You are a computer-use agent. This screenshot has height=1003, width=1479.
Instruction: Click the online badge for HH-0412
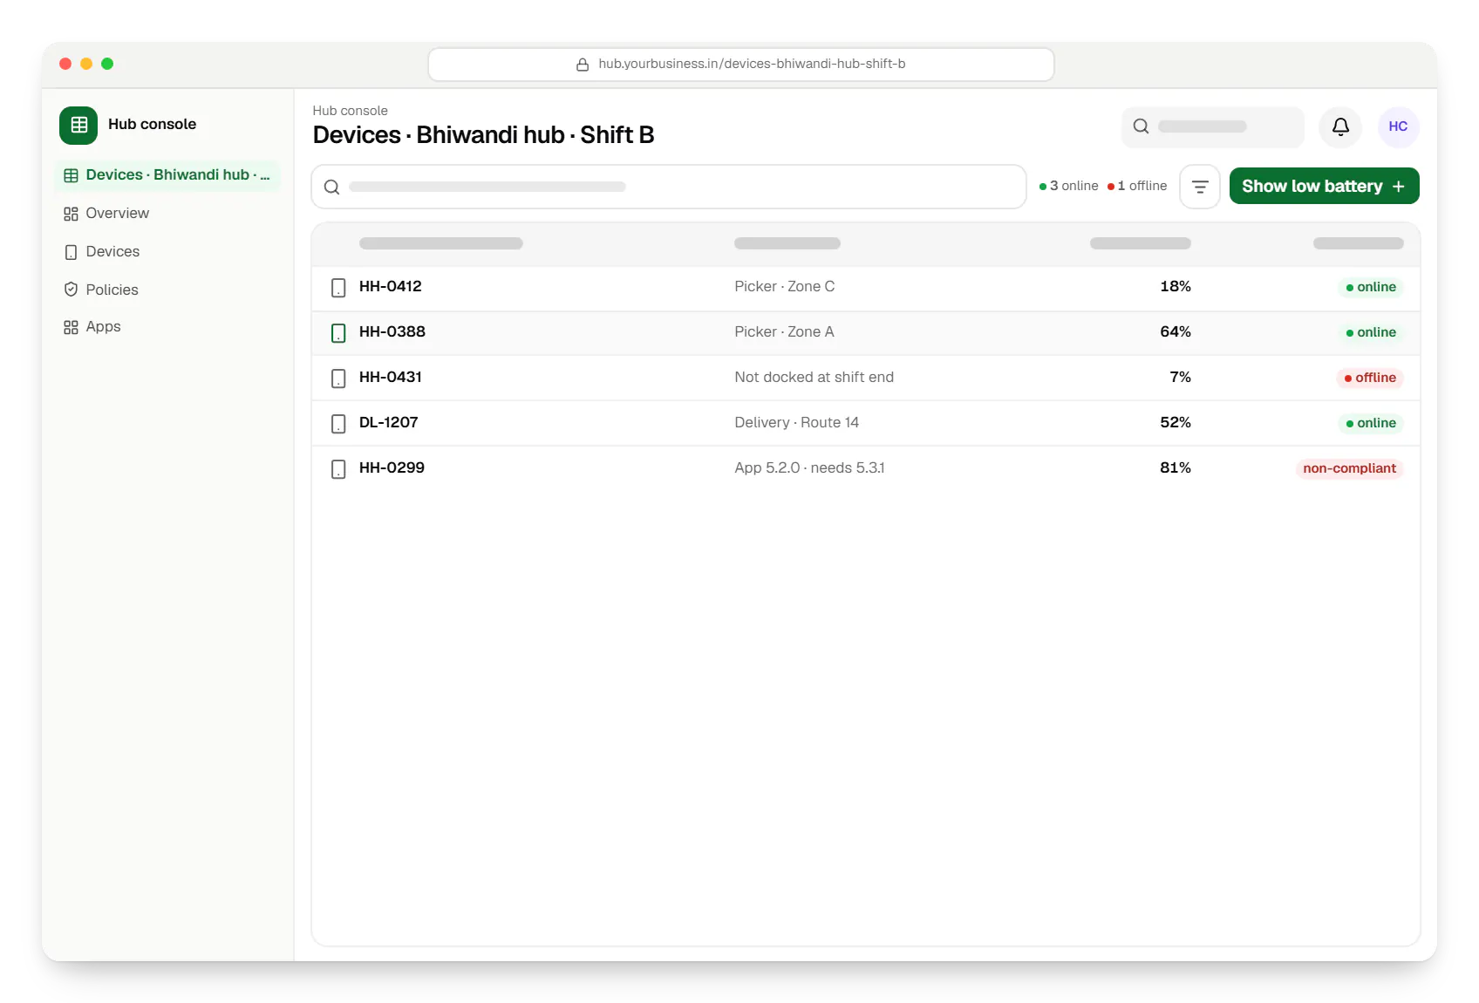tap(1370, 287)
